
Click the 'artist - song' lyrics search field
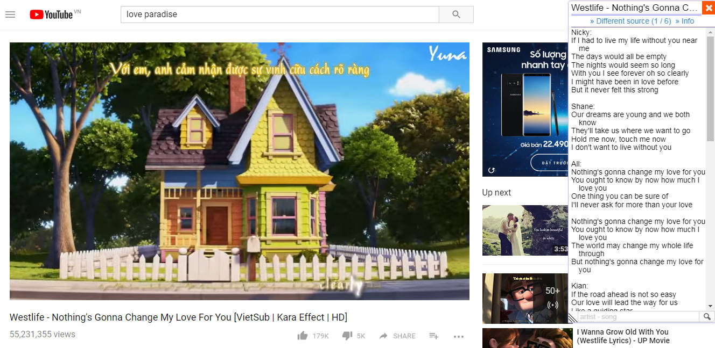(x=639, y=317)
